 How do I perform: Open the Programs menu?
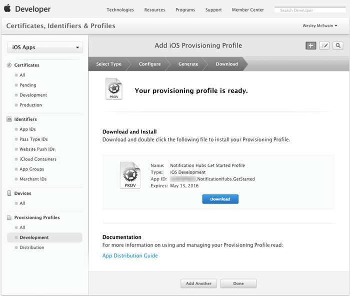[x=185, y=10]
